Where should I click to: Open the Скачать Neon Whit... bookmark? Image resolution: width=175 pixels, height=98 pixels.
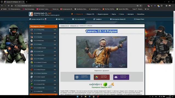coord(122,9)
